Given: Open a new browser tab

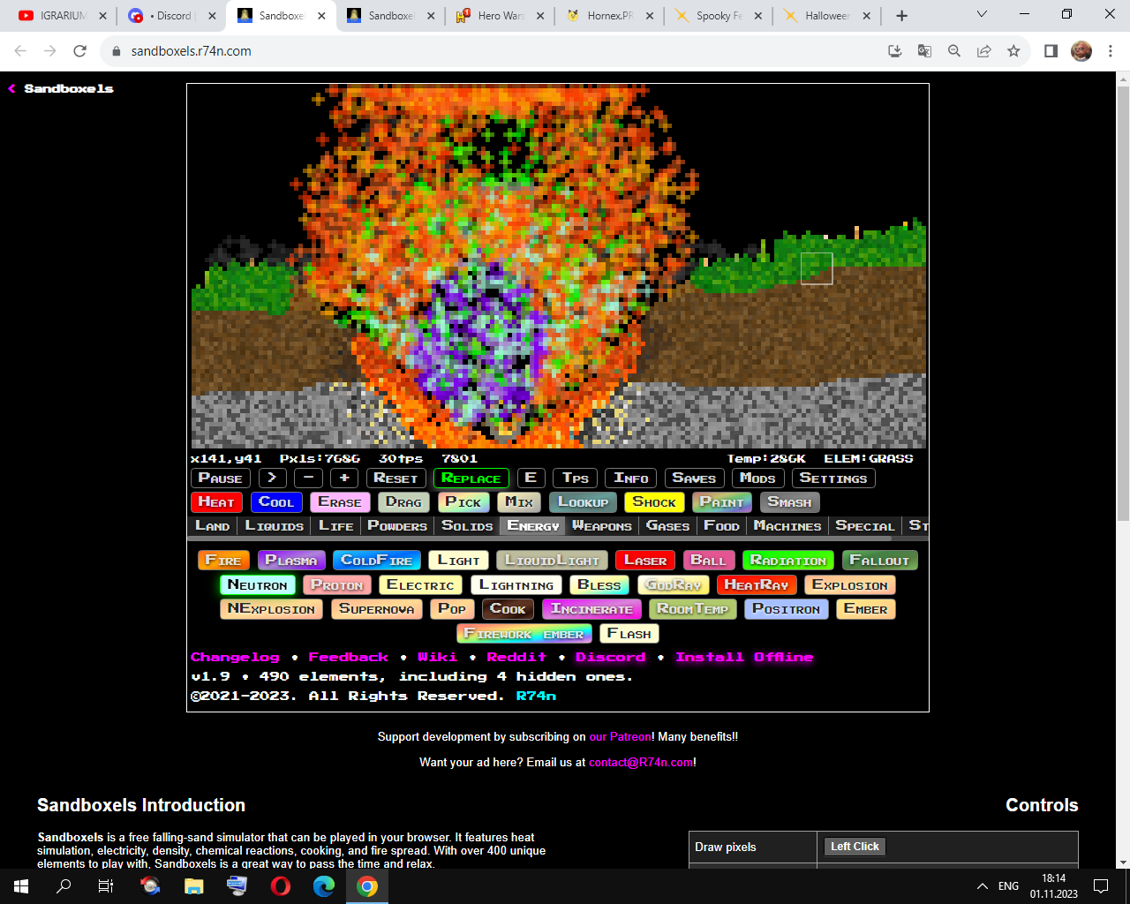Looking at the screenshot, I should pos(901,16).
